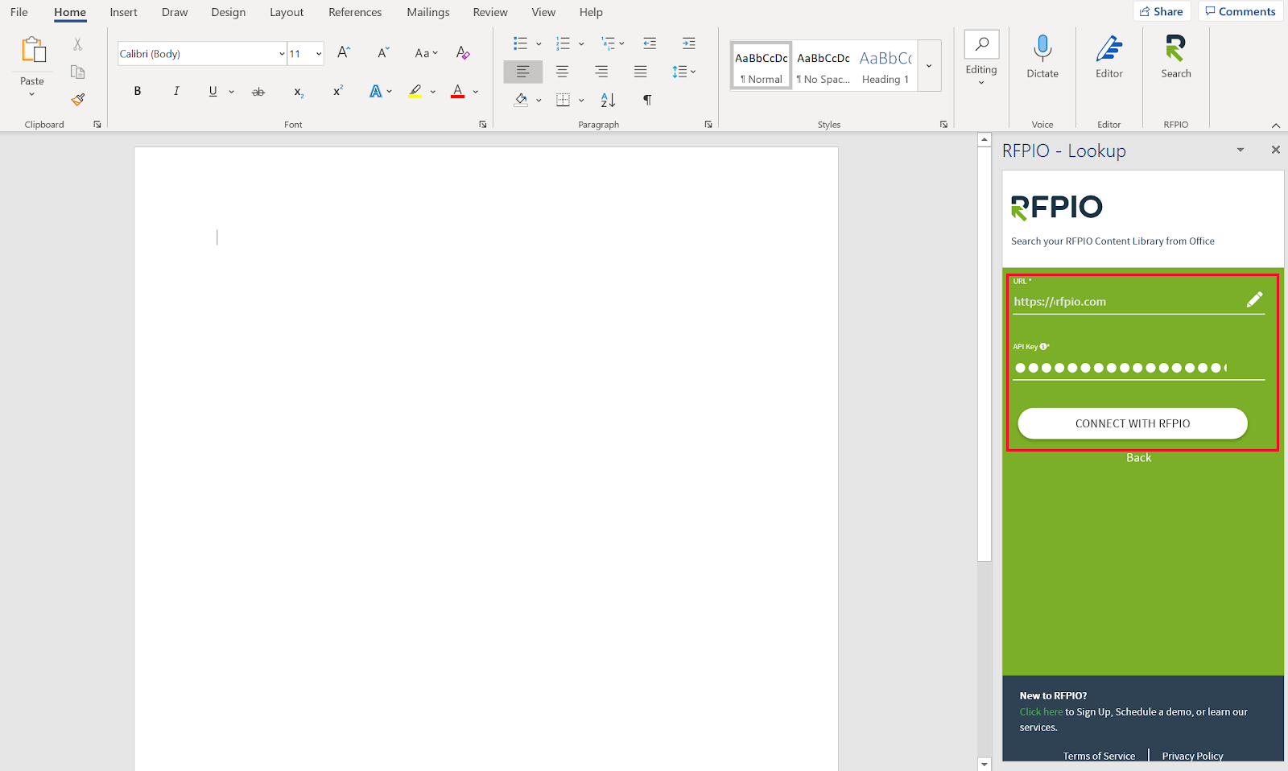The image size is (1288, 771).
Task: Open Font dialog launcher
Action: pyautogui.click(x=483, y=125)
